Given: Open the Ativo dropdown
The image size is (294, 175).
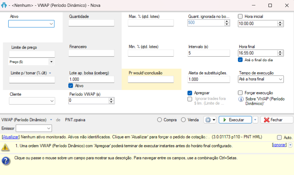Looking at the screenshot, I should (x=51, y=24).
